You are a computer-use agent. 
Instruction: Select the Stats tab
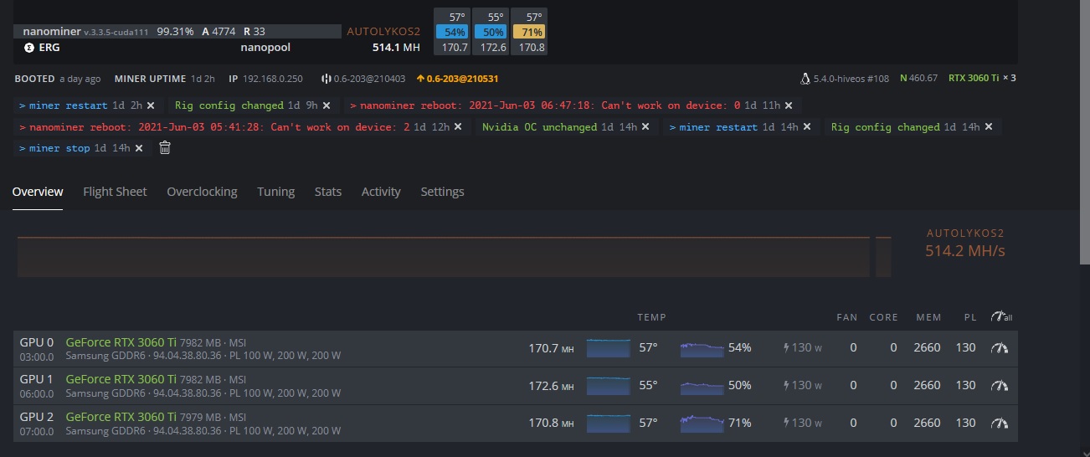pos(327,192)
